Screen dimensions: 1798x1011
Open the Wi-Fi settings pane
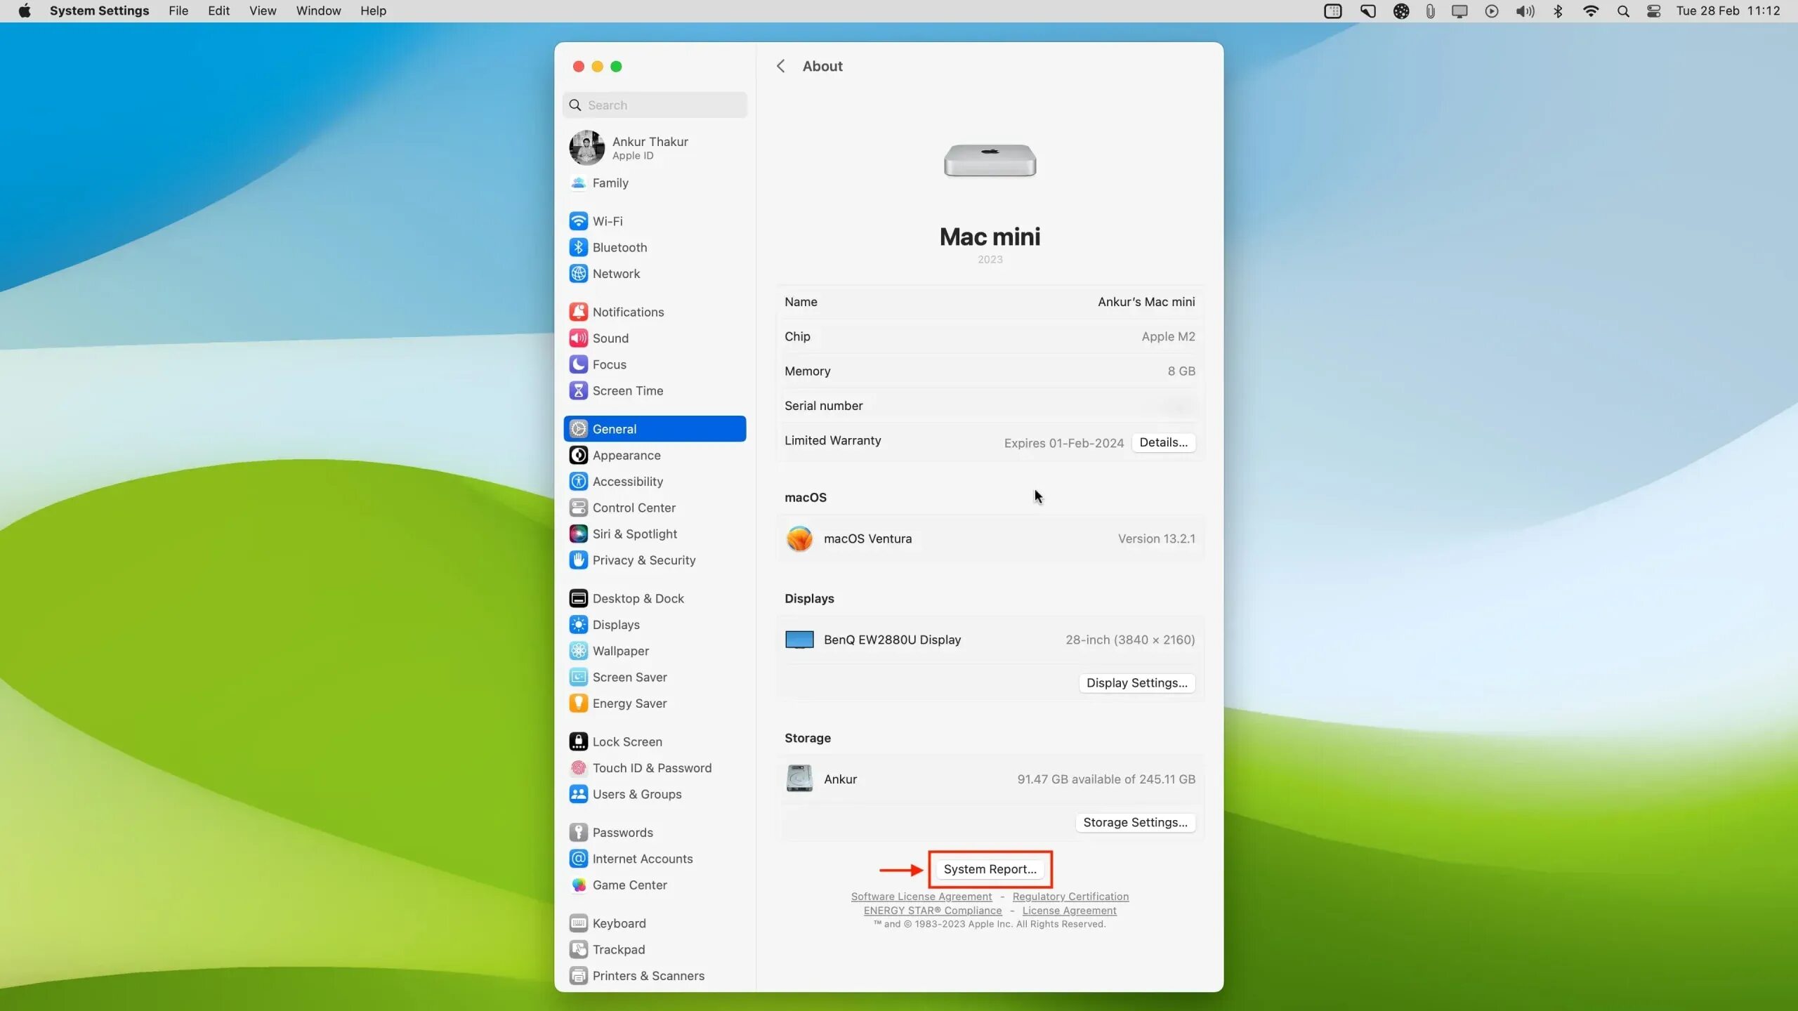click(607, 221)
